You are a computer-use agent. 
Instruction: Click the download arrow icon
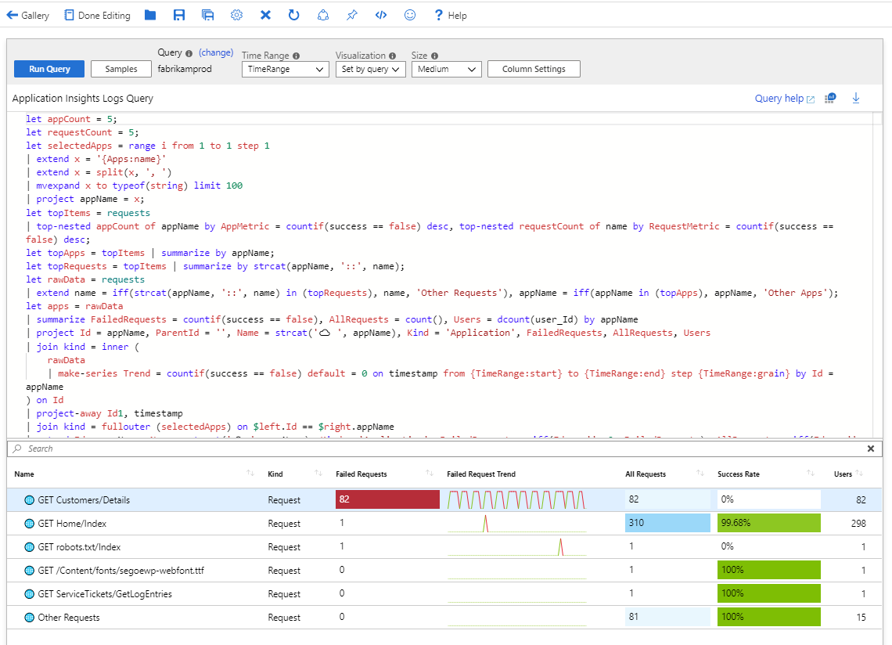coord(856,98)
